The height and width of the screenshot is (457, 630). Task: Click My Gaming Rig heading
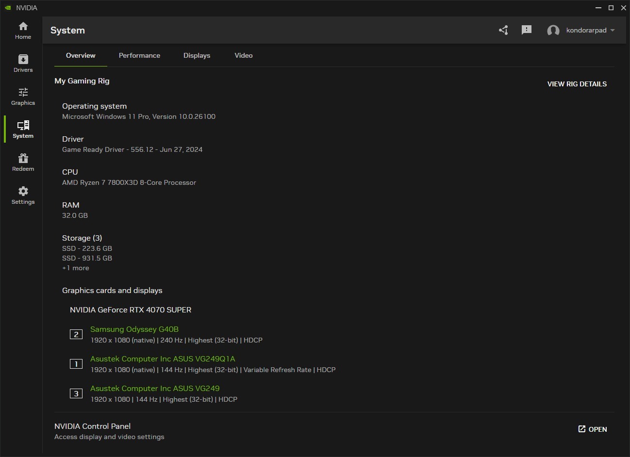click(x=82, y=81)
